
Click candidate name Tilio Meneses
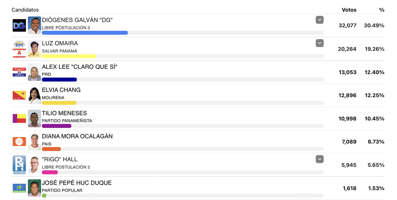coord(65,113)
